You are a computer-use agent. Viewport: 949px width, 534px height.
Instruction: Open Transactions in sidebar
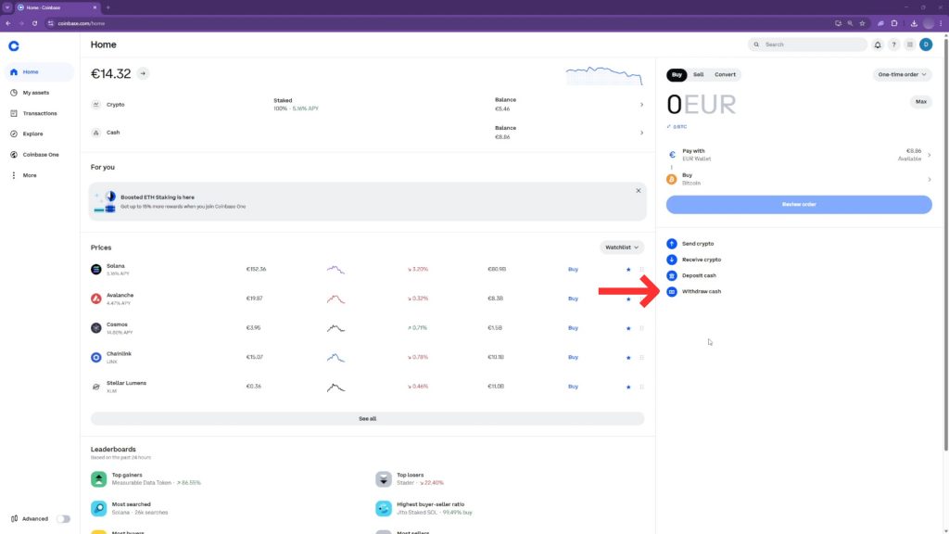click(x=39, y=113)
